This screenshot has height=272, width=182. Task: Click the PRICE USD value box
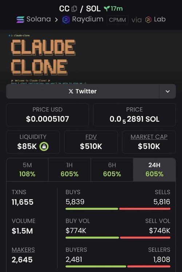[x=47, y=115]
